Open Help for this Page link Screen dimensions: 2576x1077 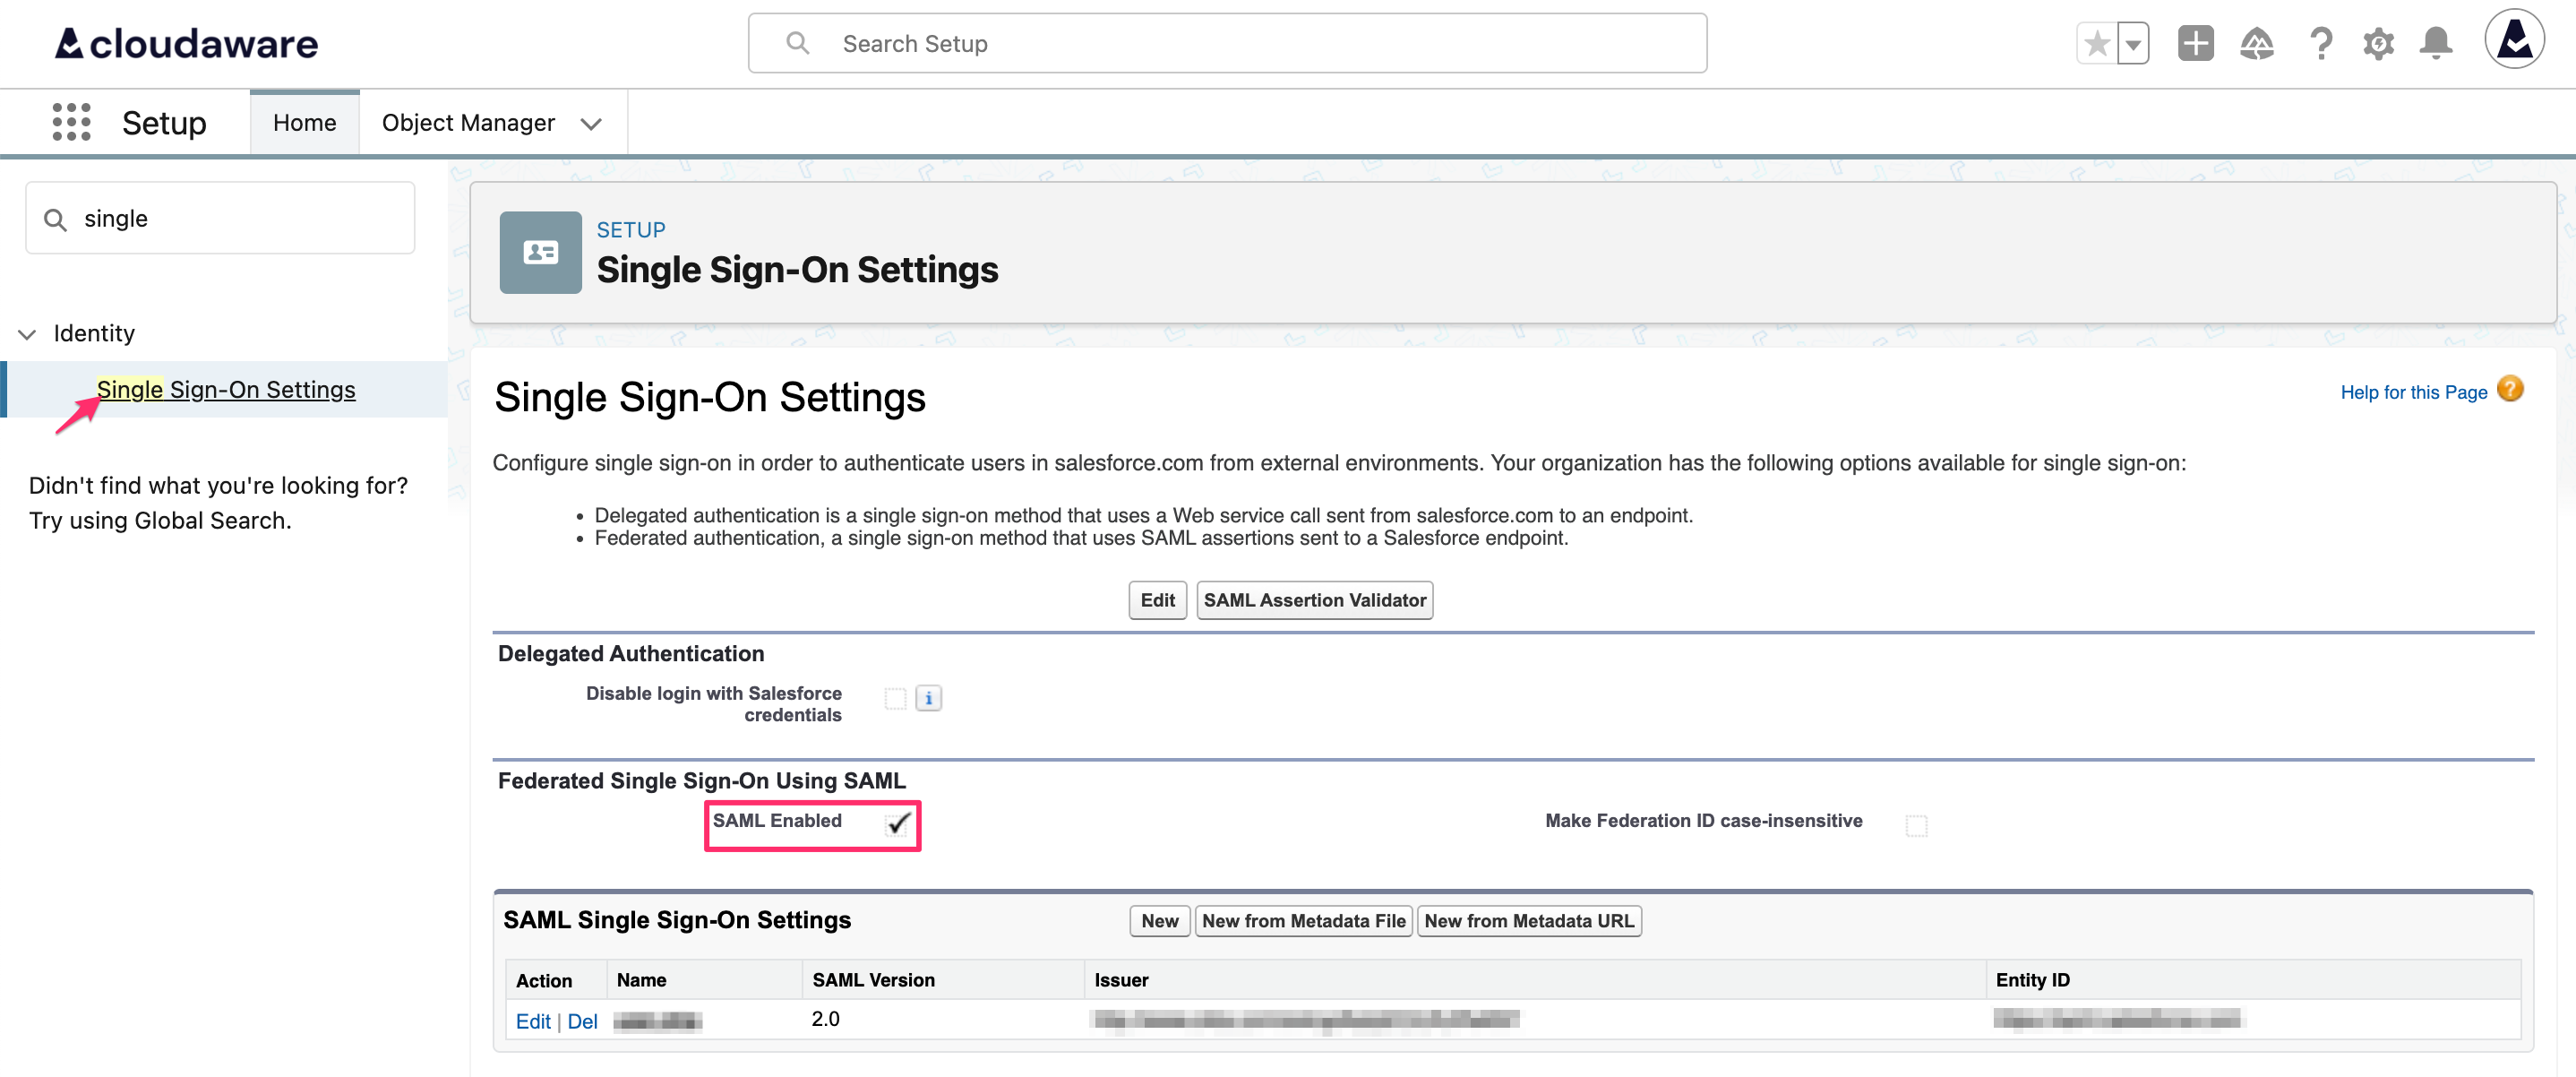[2415, 392]
